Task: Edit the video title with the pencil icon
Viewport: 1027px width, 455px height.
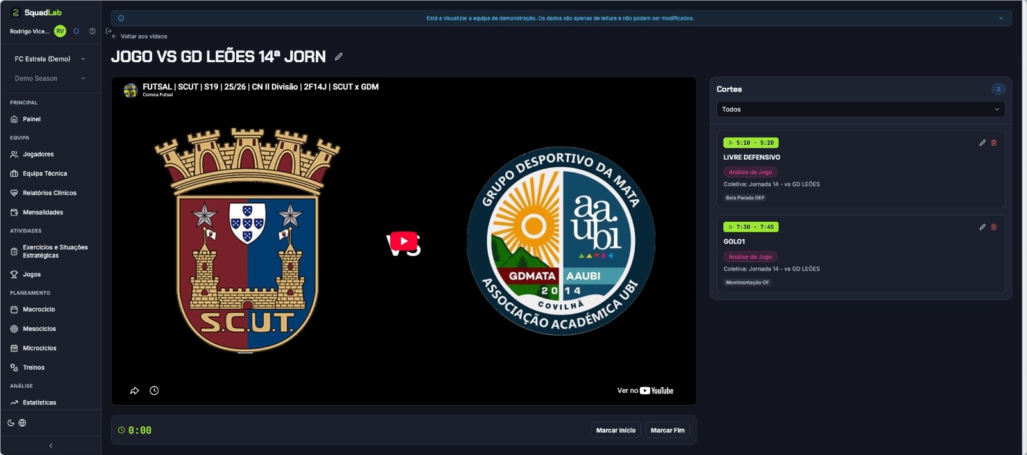Action: [x=338, y=56]
